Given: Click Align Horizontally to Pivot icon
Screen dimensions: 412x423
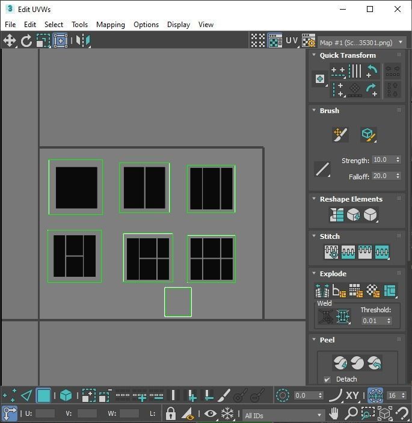Looking at the screenshot, I should click(x=338, y=71).
